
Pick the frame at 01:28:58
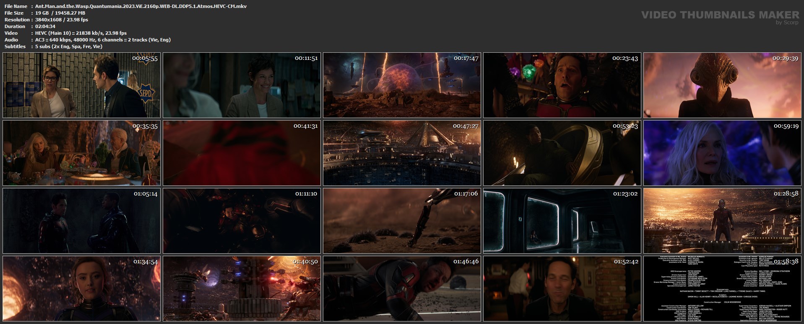[722, 221]
